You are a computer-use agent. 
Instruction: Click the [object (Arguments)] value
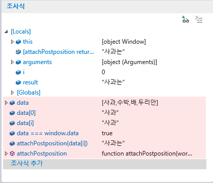[129, 62]
